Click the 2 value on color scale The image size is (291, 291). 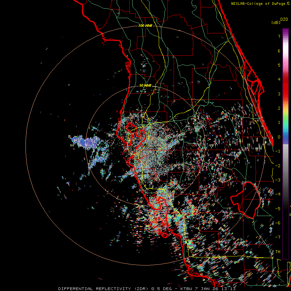click(x=279, y=108)
